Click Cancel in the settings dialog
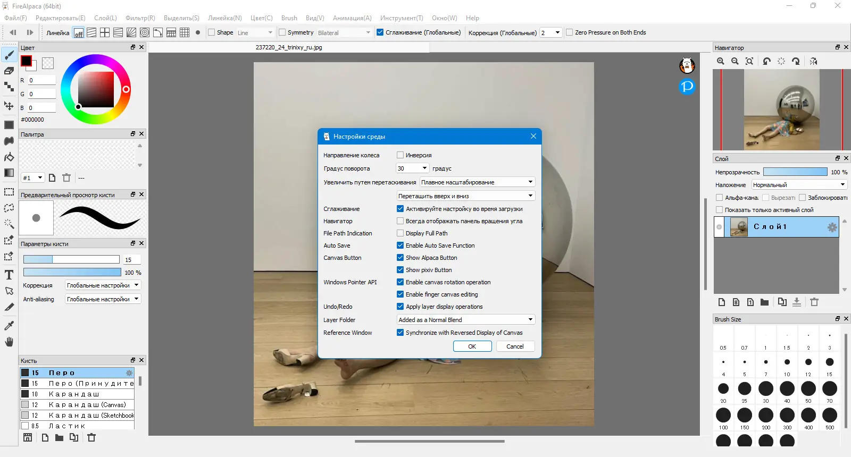Image resolution: width=851 pixels, height=457 pixels. 515,346
